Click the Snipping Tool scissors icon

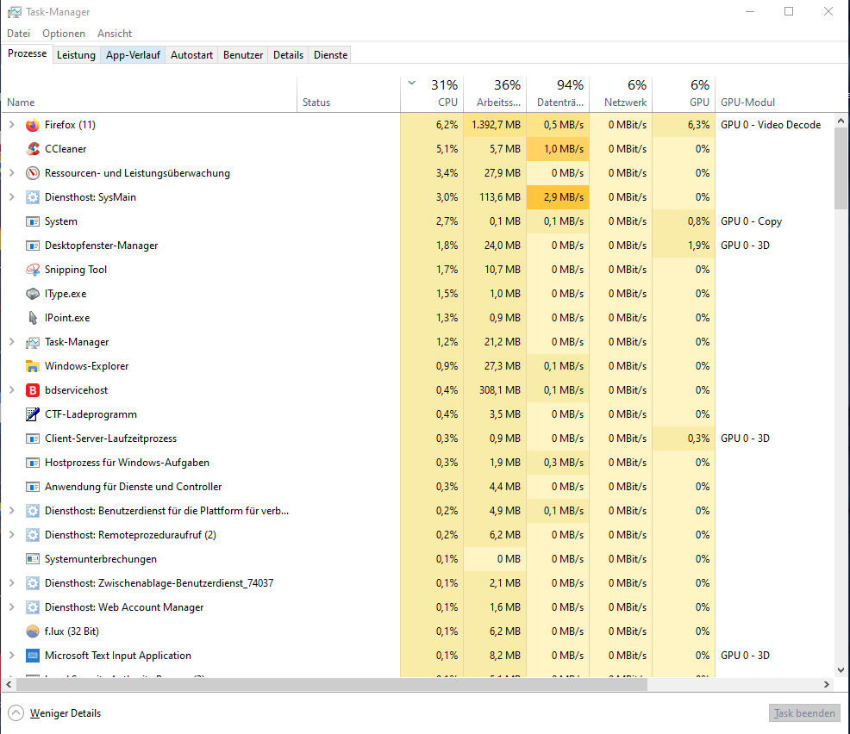33,270
